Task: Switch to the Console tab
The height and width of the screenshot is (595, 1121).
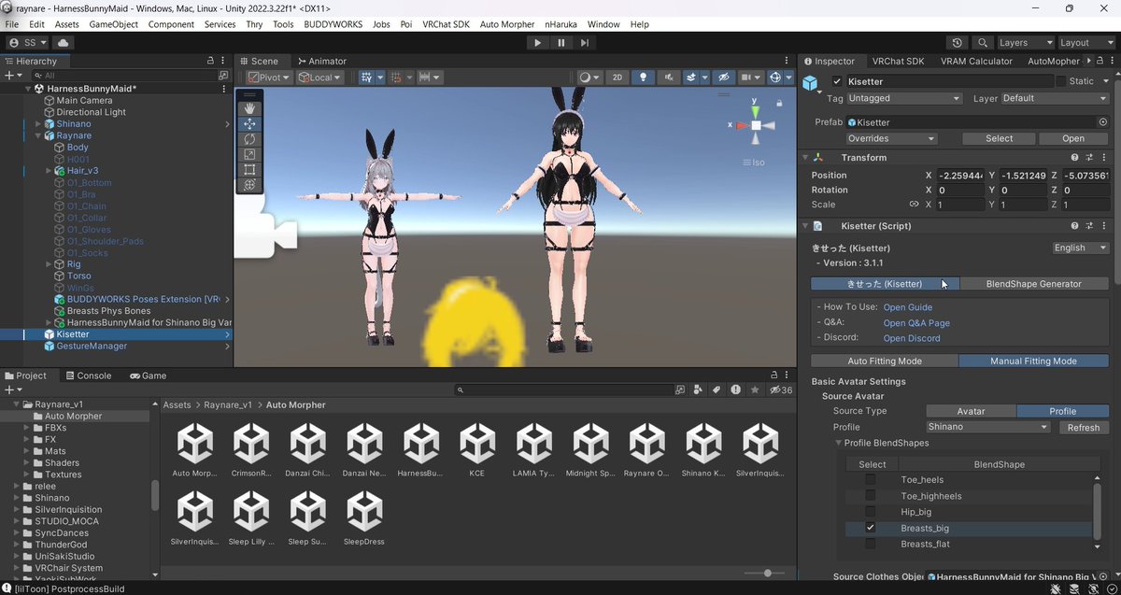Action: coord(87,375)
